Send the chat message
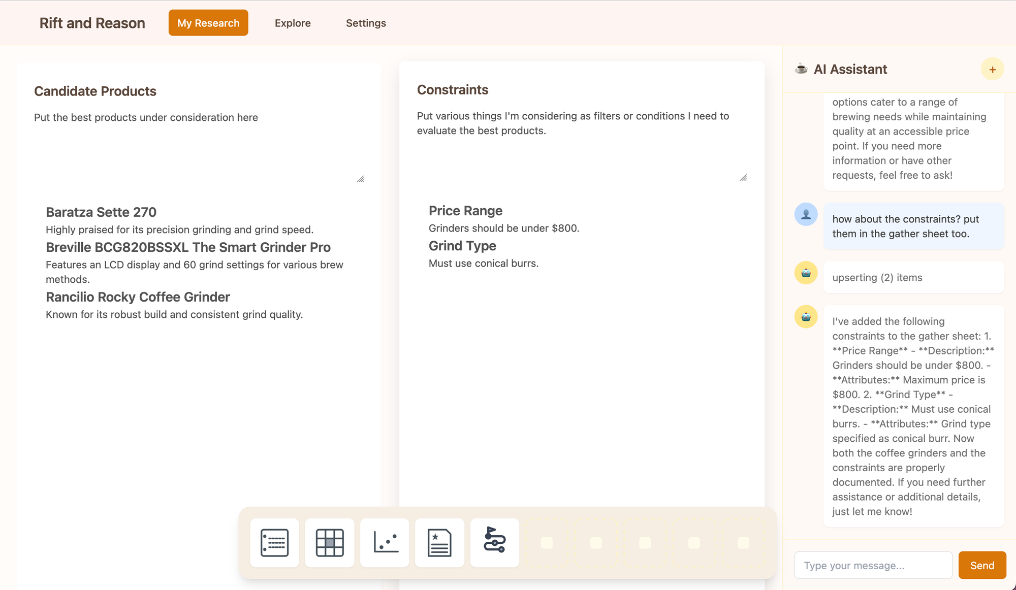 click(x=982, y=565)
